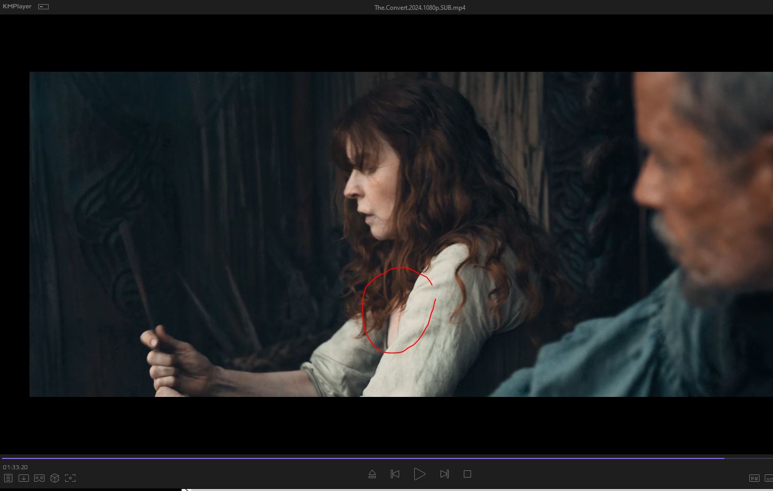This screenshot has width=773, height=491.
Task: Open the KMPlayer main menu logo
Action: pyautogui.click(x=17, y=7)
